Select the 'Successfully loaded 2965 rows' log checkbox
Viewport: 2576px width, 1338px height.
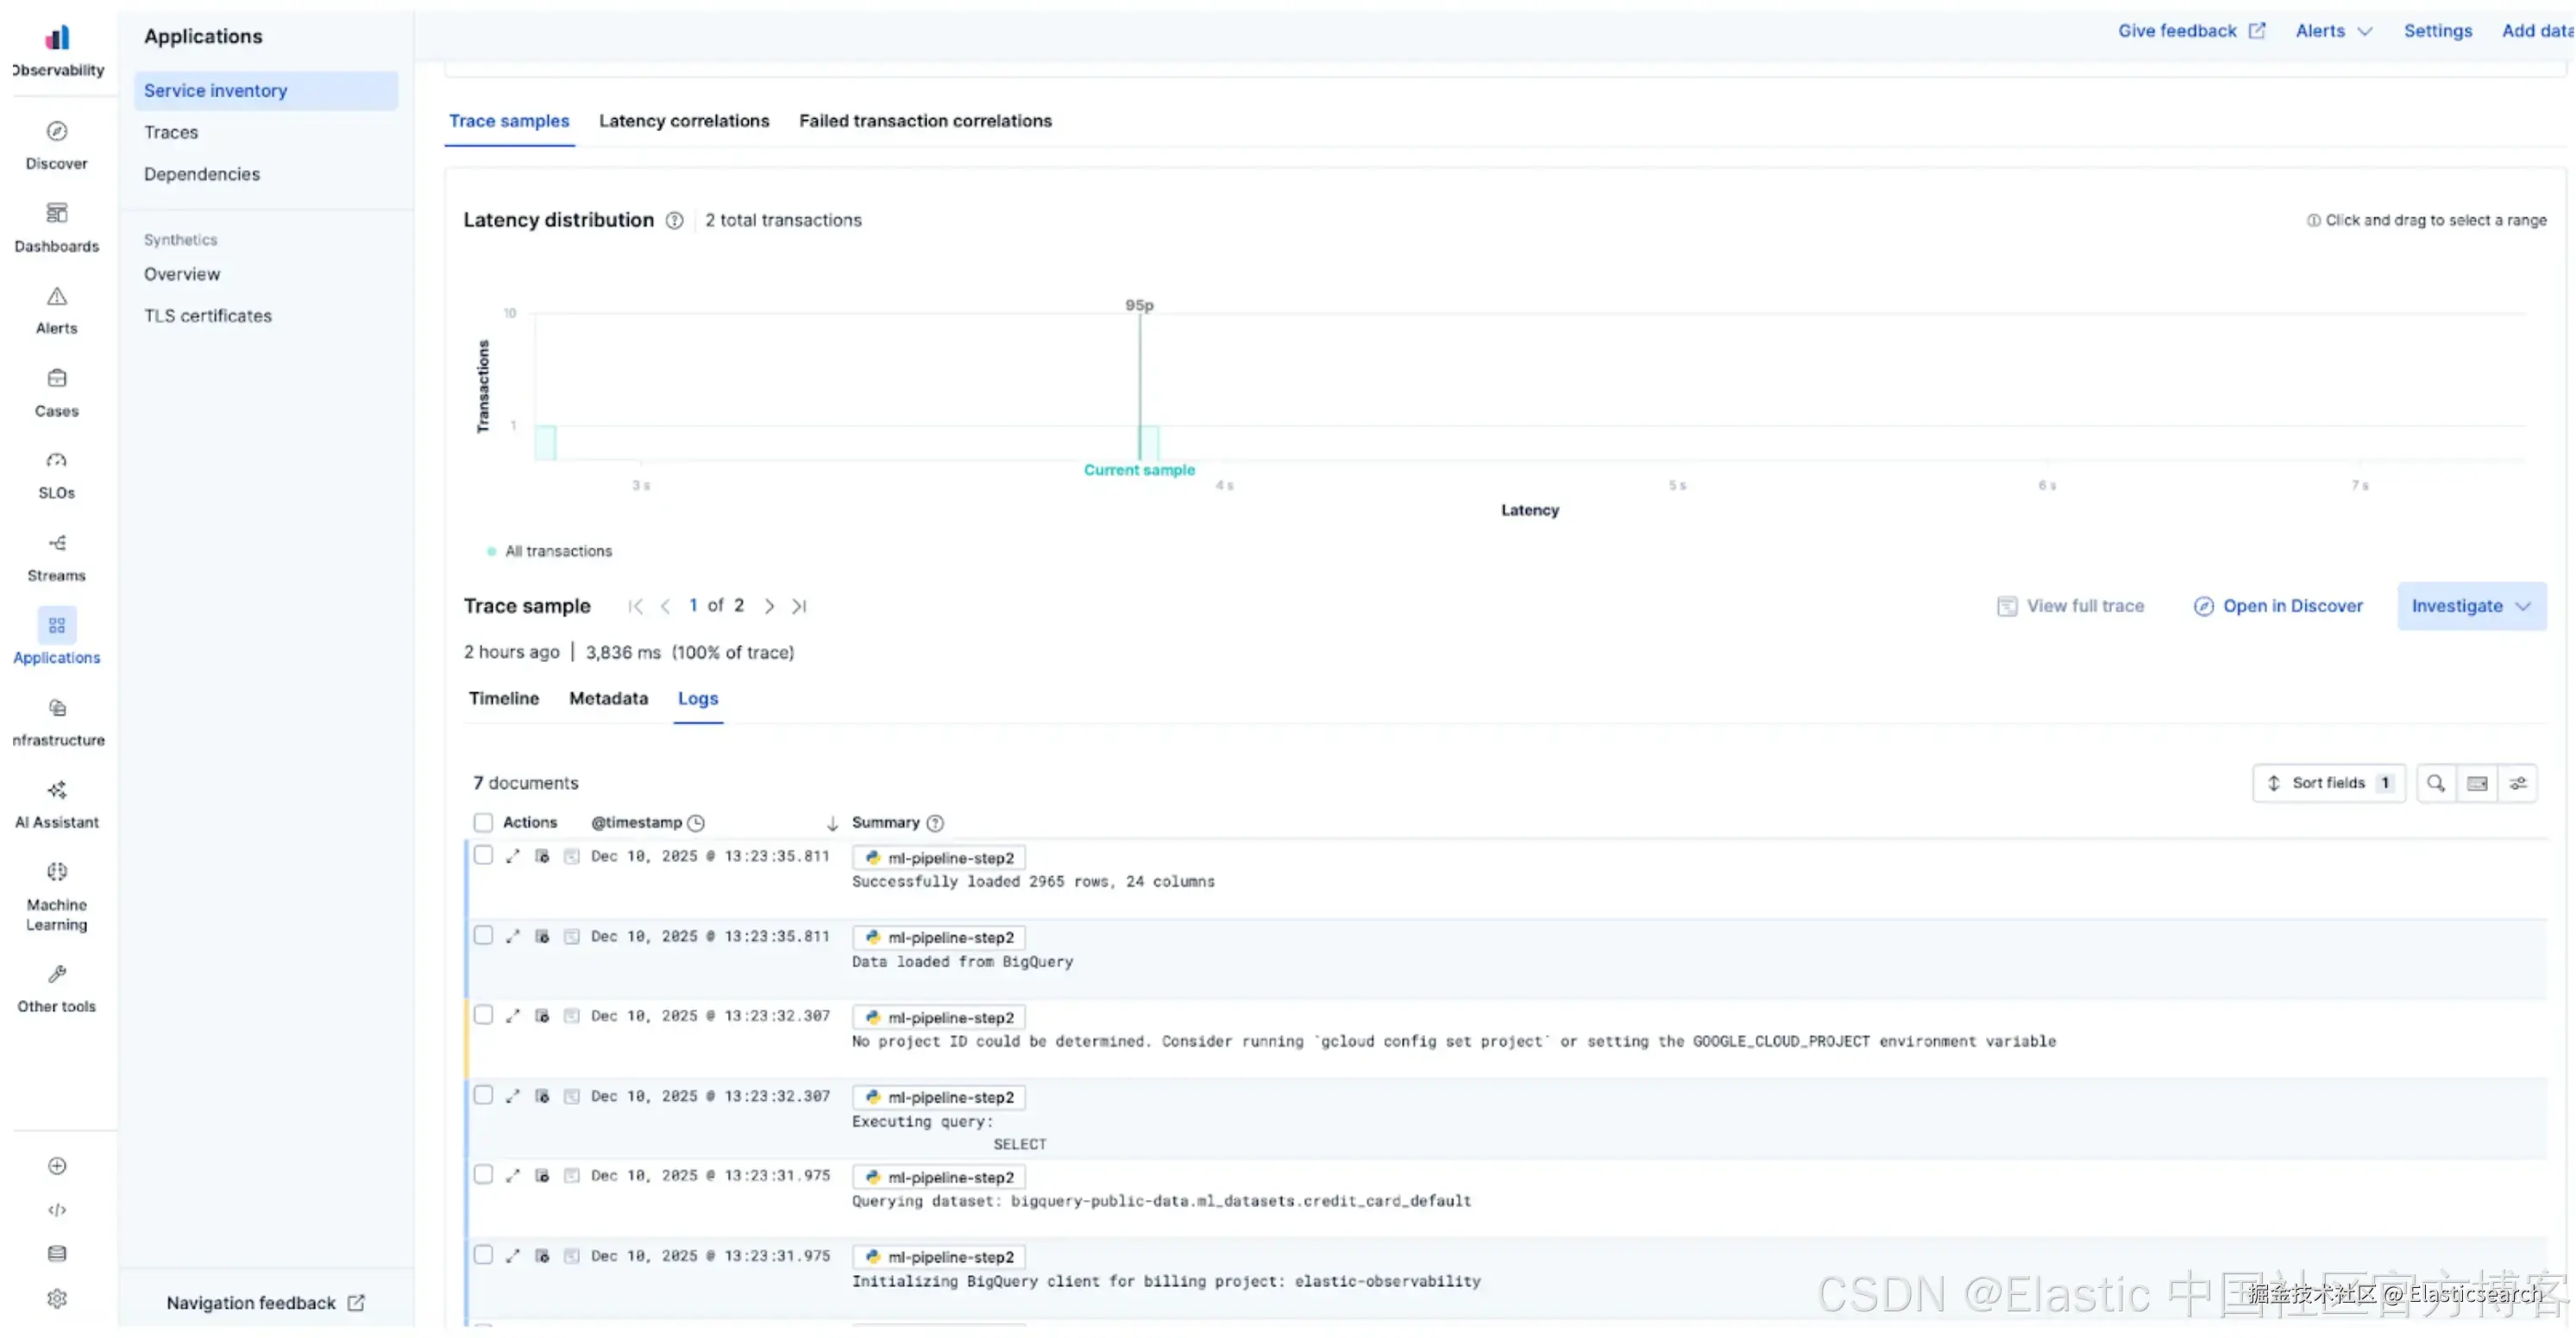[483, 856]
